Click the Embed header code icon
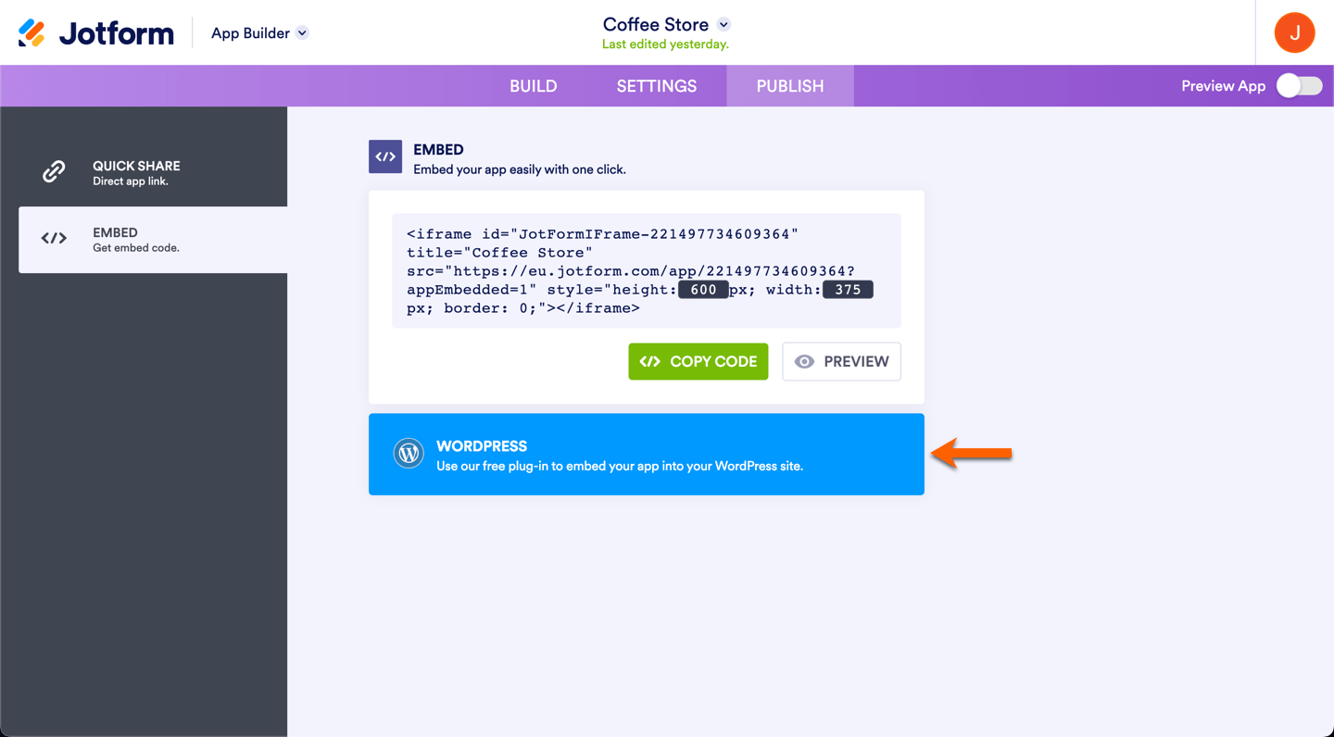The height and width of the screenshot is (737, 1334). pyautogui.click(x=385, y=156)
